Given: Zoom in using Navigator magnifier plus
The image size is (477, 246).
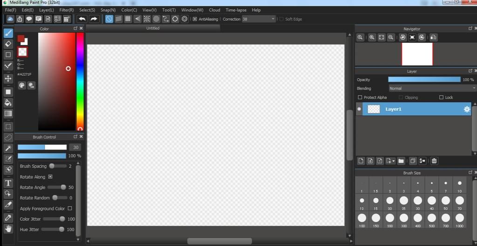Looking at the screenshot, I should (x=372, y=37).
